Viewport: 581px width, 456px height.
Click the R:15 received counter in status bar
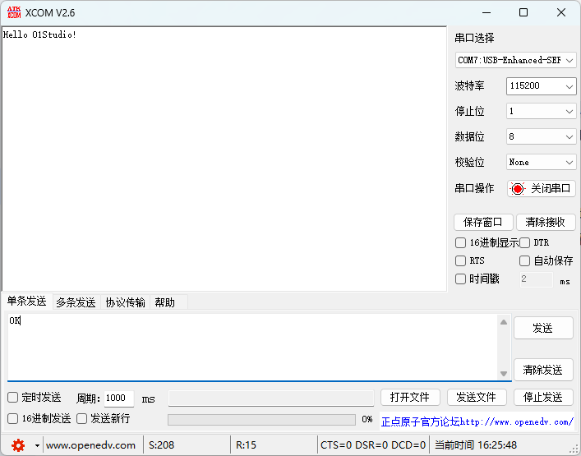(246, 445)
